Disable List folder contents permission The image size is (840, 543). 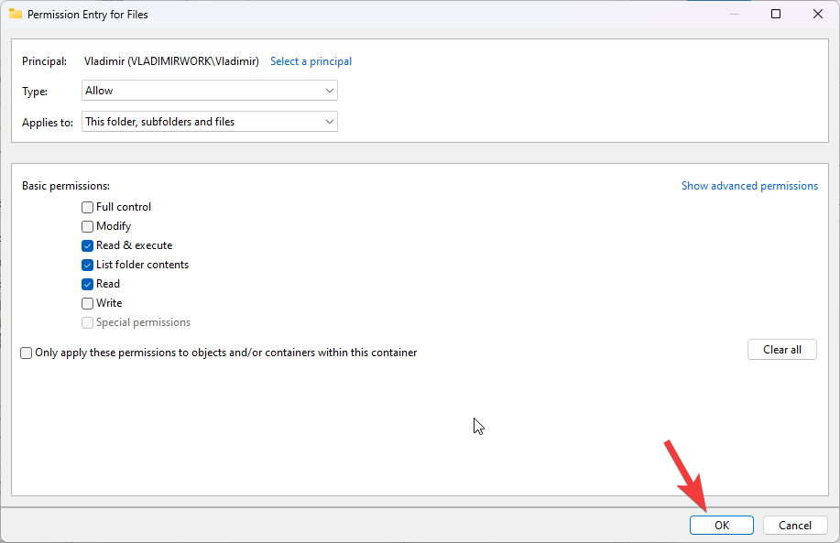pos(88,265)
